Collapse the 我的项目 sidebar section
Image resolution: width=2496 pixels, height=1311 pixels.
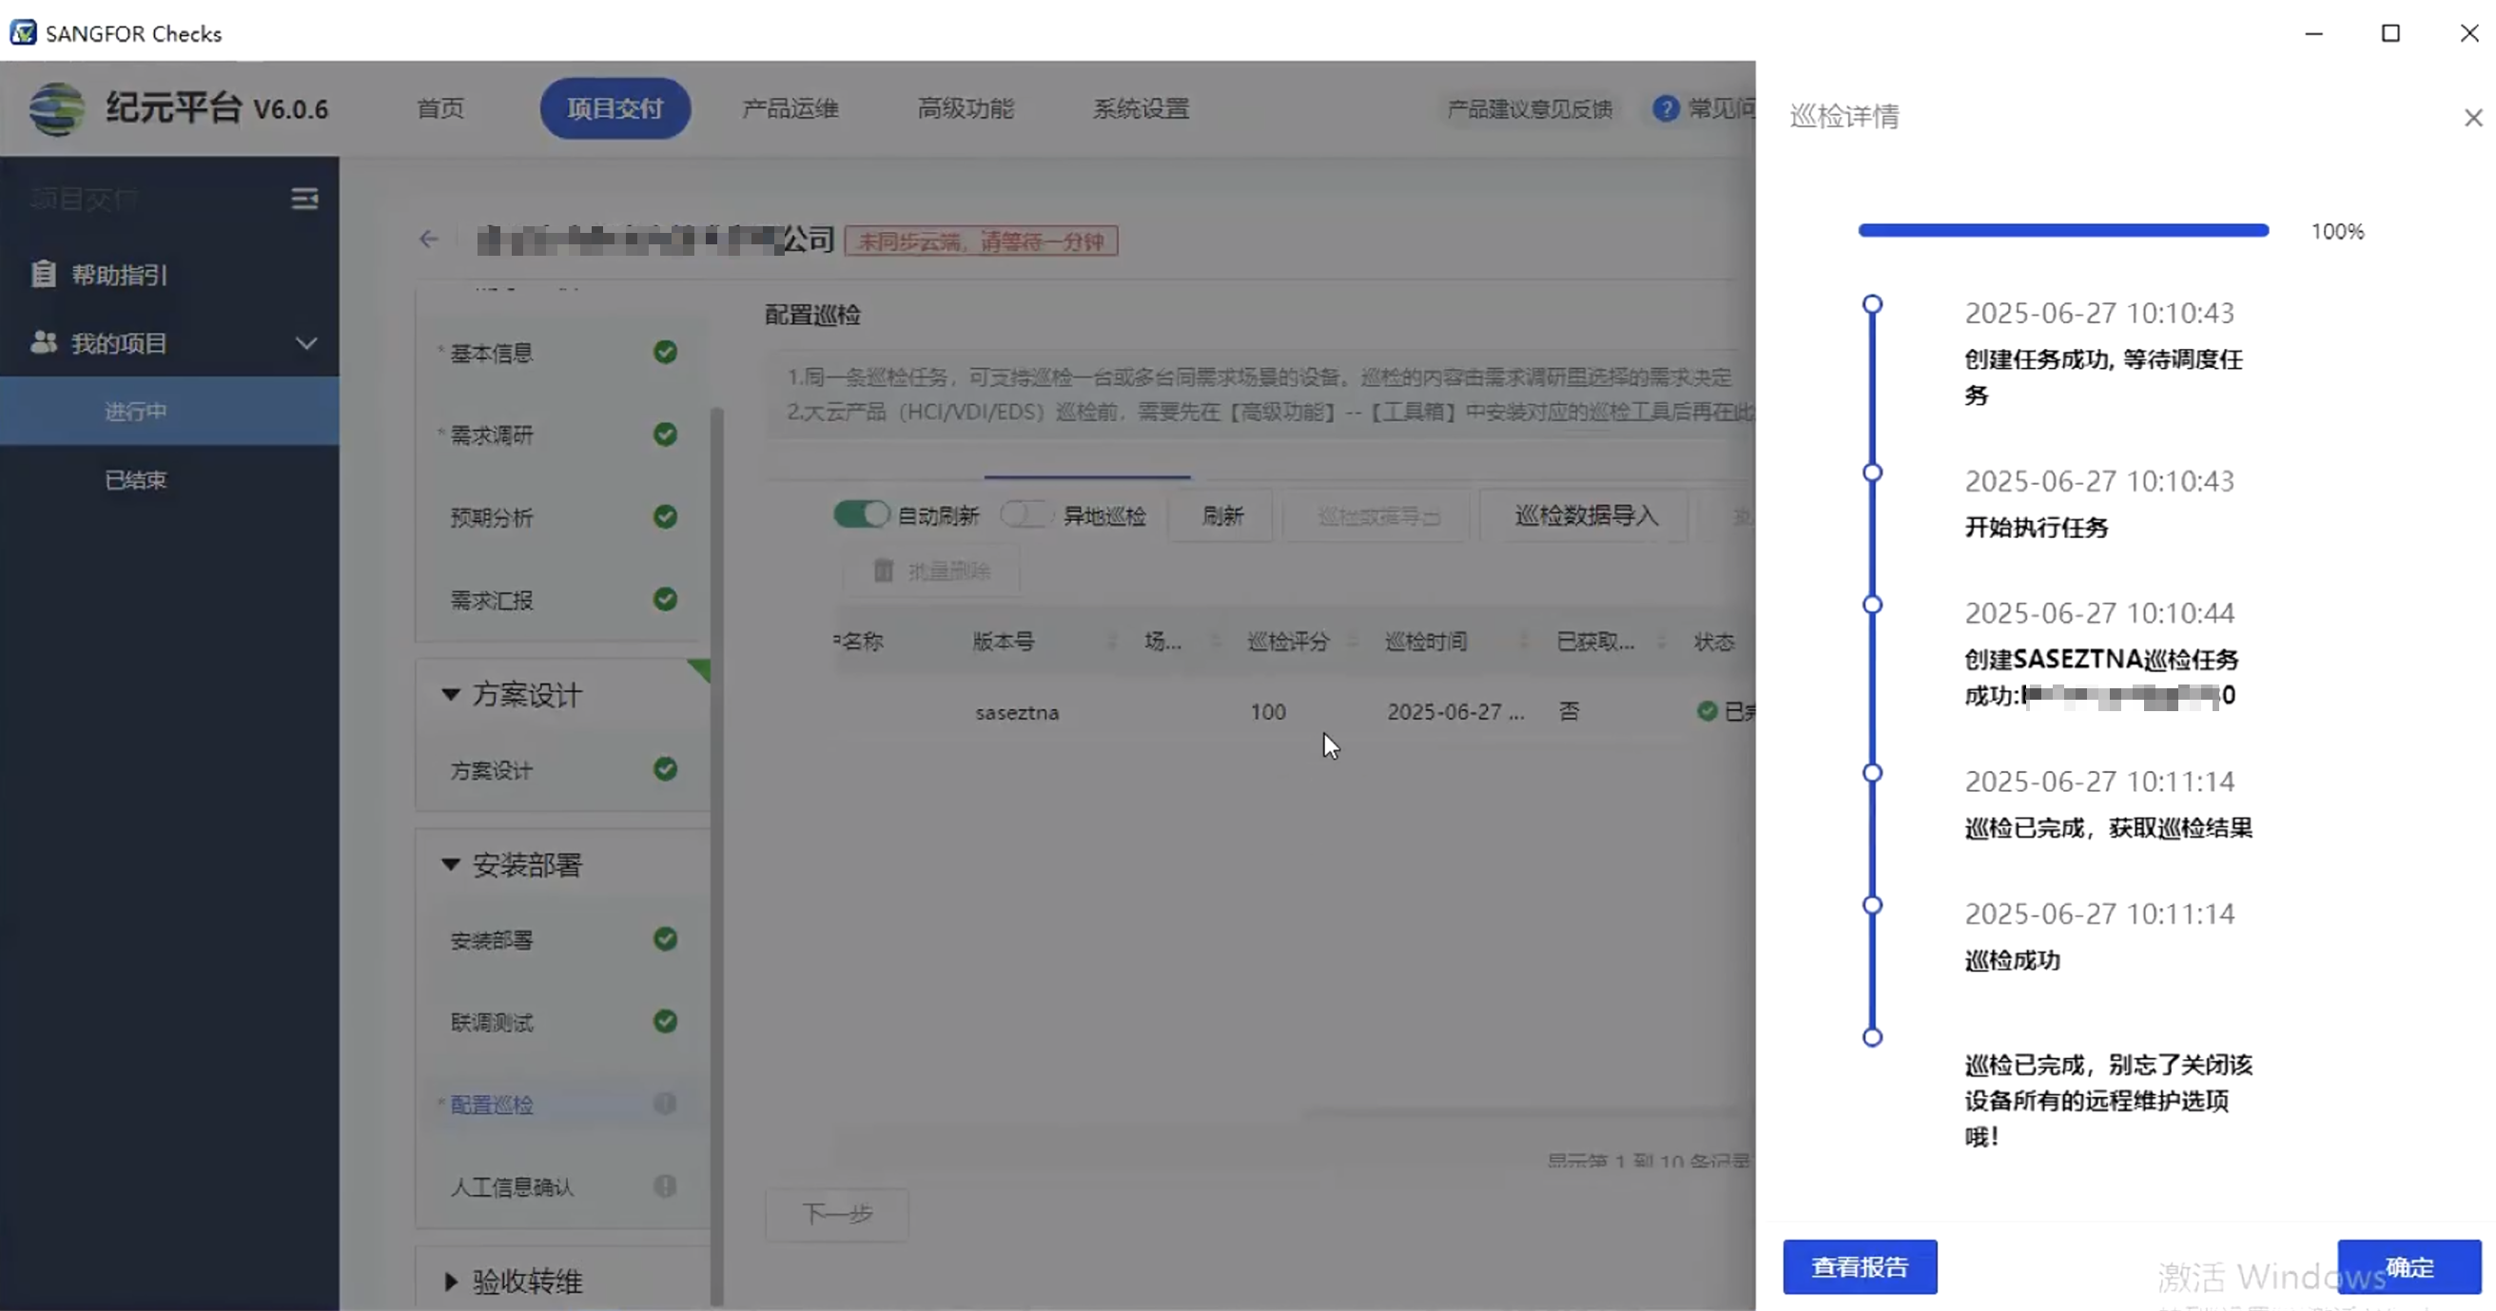coord(306,344)
